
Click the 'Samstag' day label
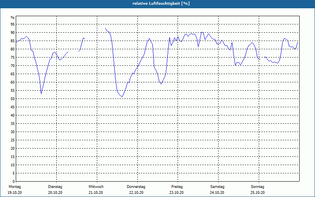coord(217,187)
